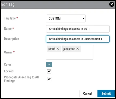Submit the tag changes

[106, 93]
